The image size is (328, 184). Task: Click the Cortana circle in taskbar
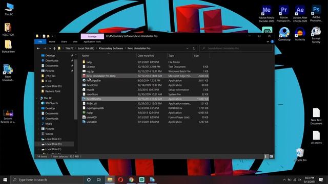(x=89, y=179)
